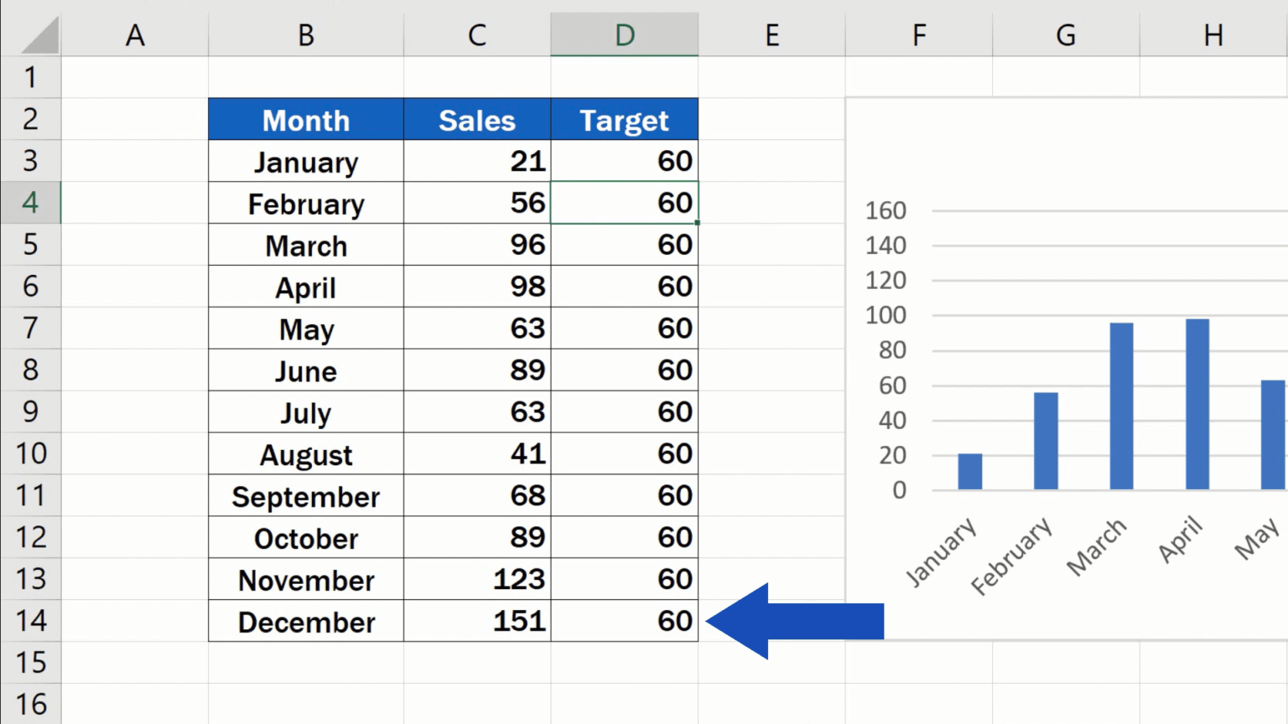Click the tallest April bar in the chart
Image resolution: width=1288 pixels, height=724 pixels.
coord(1197,402)
